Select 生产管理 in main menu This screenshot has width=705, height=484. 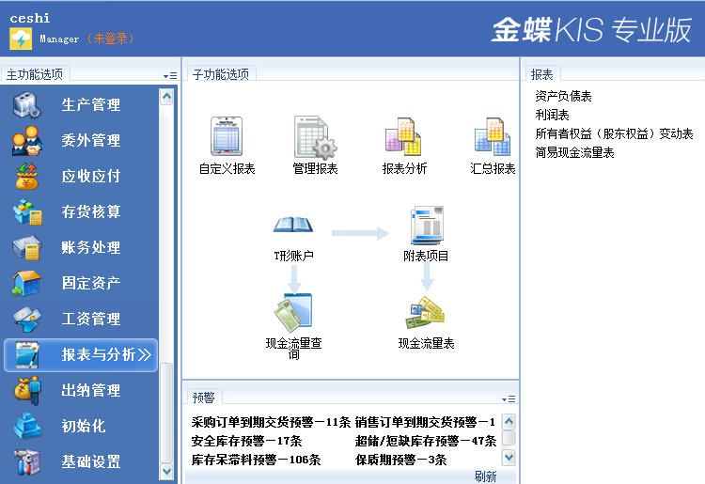pos(90,104)
